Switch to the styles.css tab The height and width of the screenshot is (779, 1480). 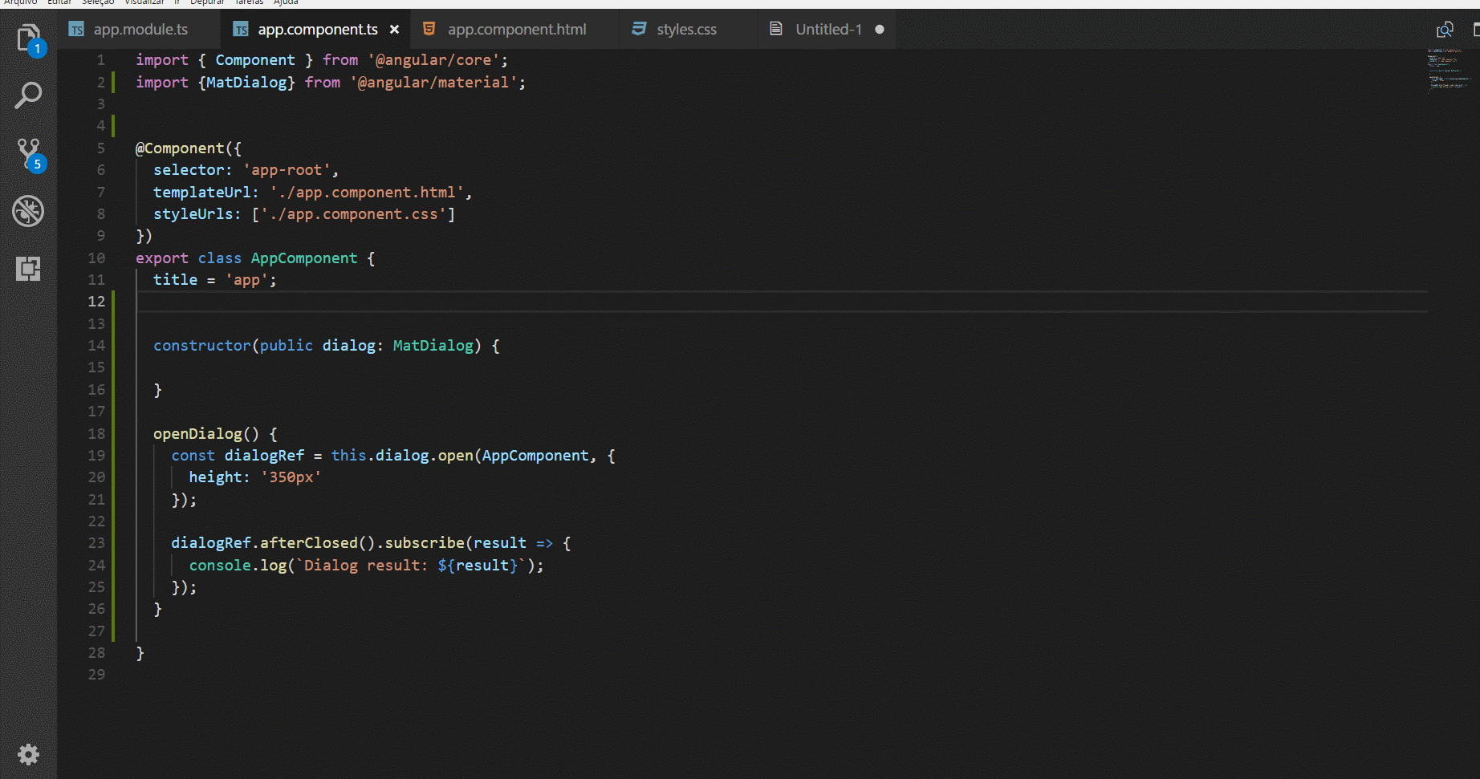tap(688, 29)
